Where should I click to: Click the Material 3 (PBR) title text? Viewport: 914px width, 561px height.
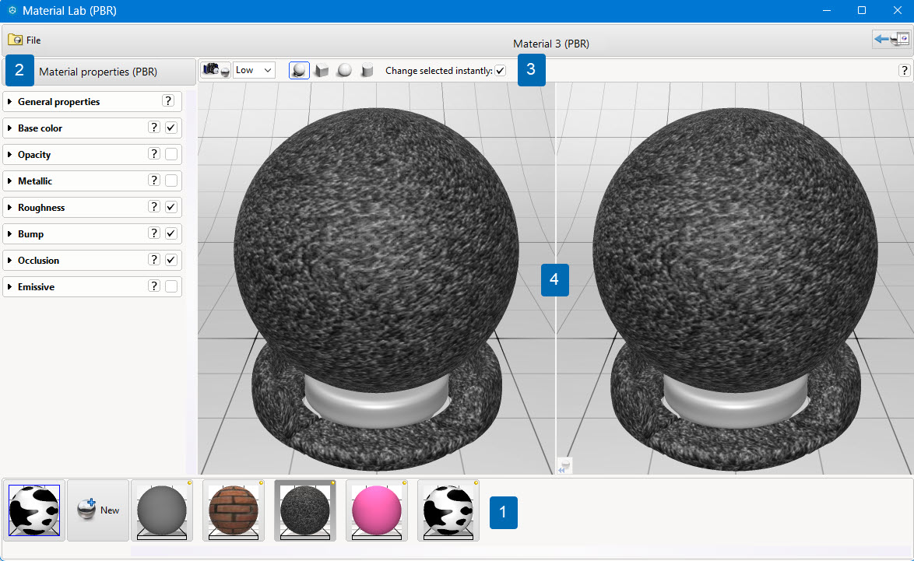pyautogui.click(x=551, y=44)
